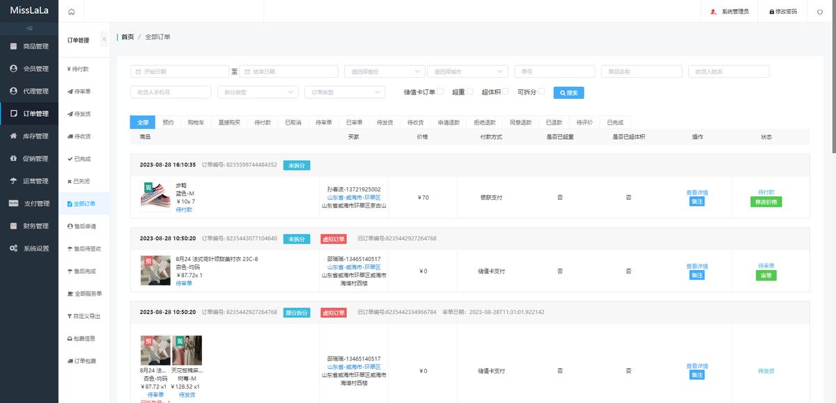836x403 pixels.
Task: Switch to the 购物车 order tab
Action: click(x=196, y=123)
